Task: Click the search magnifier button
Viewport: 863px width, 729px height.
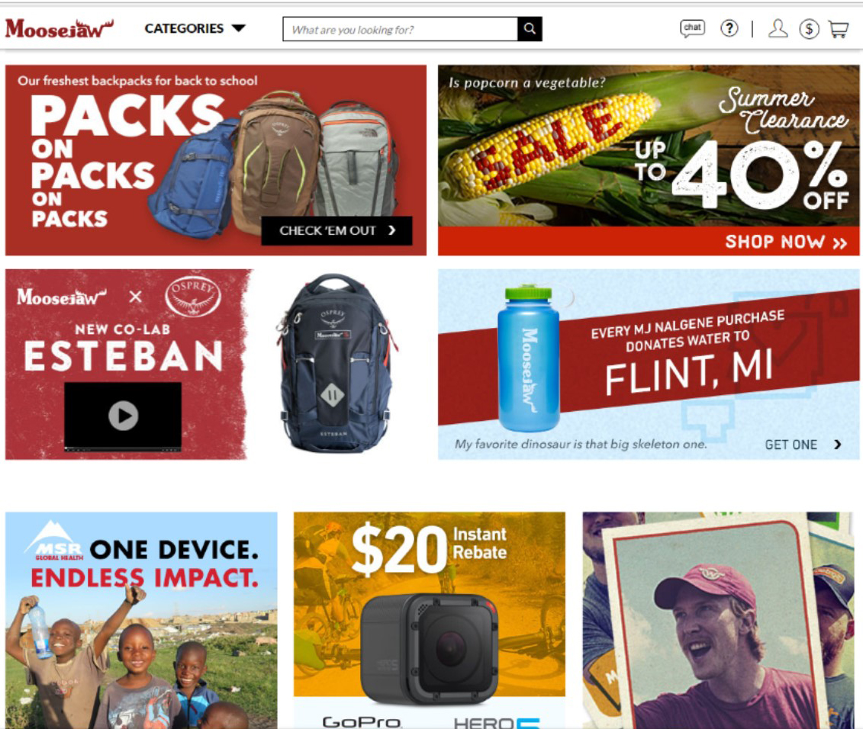Action: (x=530, y=29)
